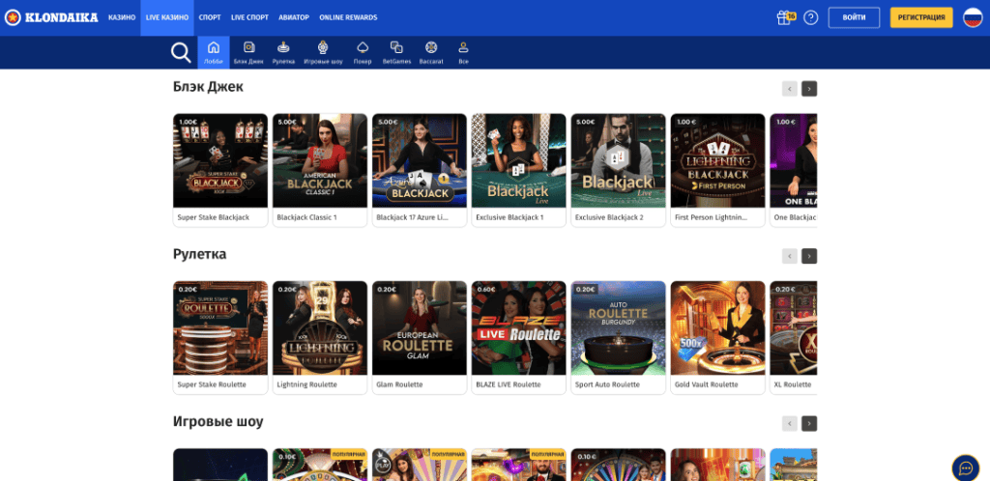This screenshot has height=481, width=990.
Task: Go to the Live Спорт section
Action: pyautogui.click(x=250, y=17)
